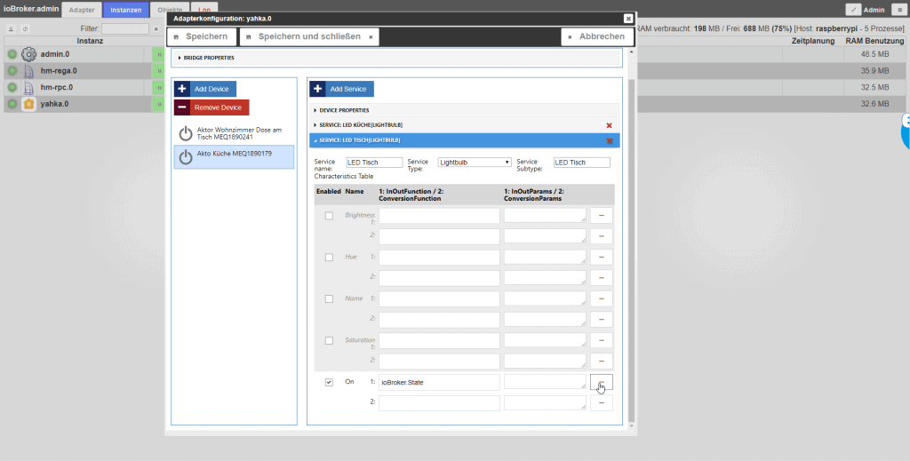
Task: Close the Adapterkonfiguration dialog with X
Action: [x=628, y=19]
